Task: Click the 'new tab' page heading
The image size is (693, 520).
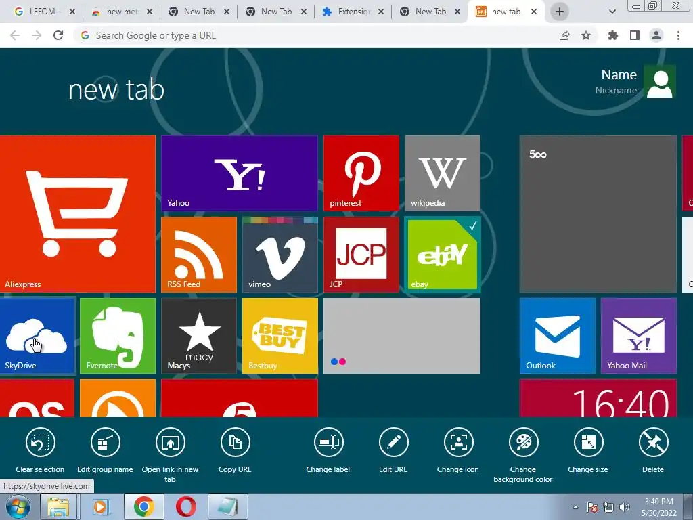Action: pos(116,89)
